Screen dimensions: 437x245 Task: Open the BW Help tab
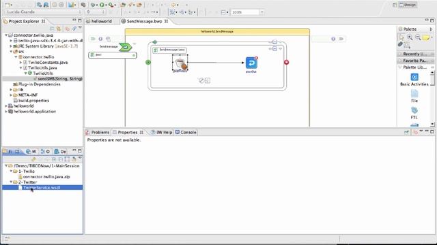(x=162, y=132)
